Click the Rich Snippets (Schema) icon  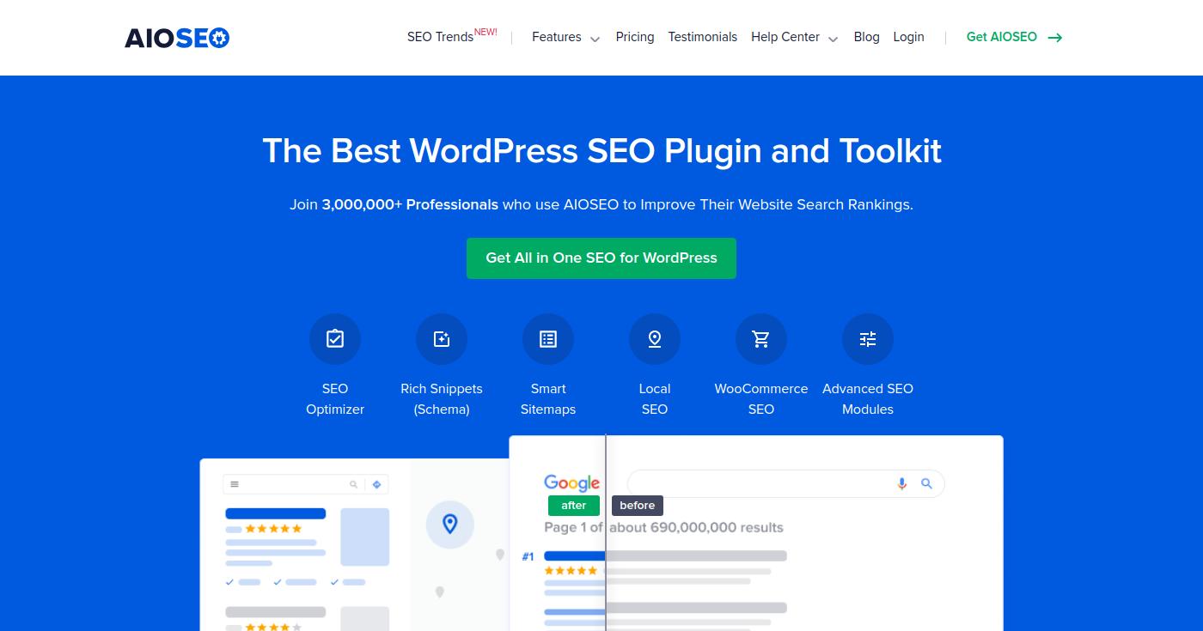click(x=442, y=339)
